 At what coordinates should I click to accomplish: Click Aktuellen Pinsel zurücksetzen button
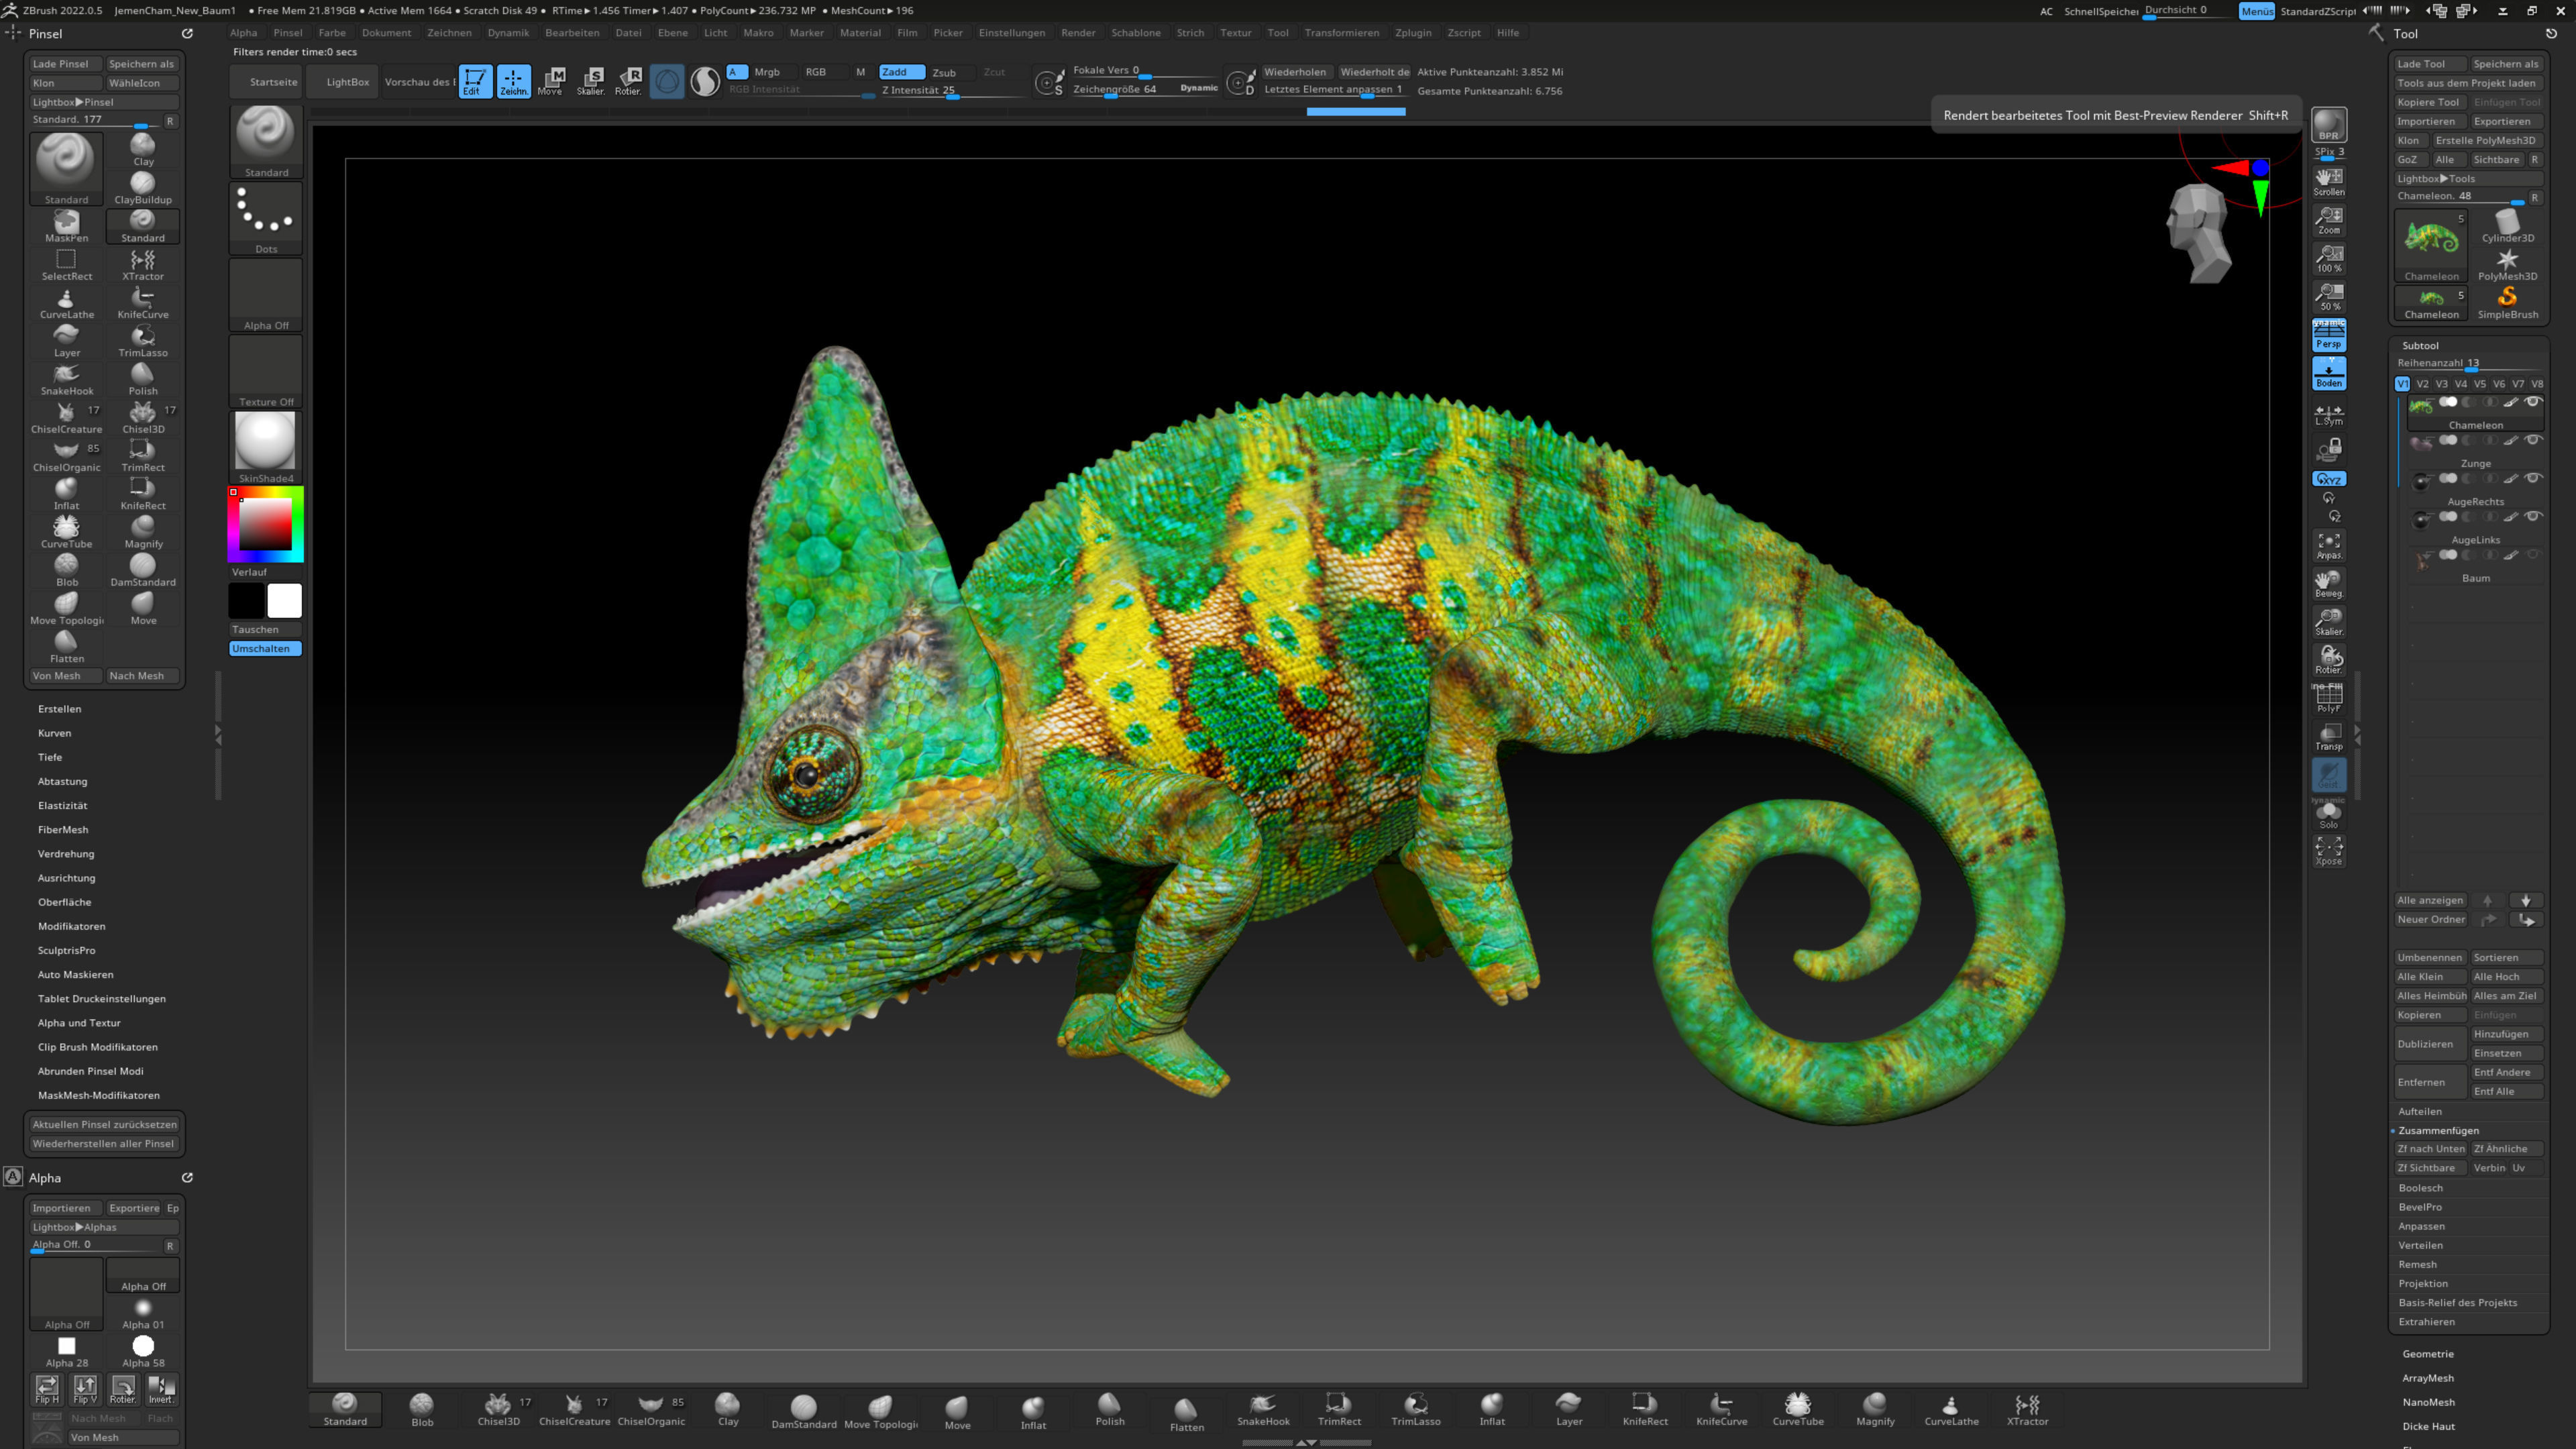click(x=104, y=1125)
